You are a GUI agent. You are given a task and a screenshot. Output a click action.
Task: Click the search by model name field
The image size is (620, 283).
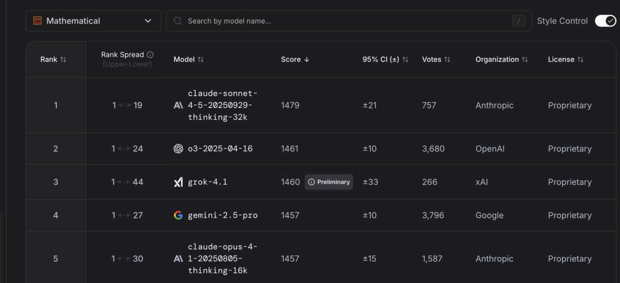click(x=344, y=21)
